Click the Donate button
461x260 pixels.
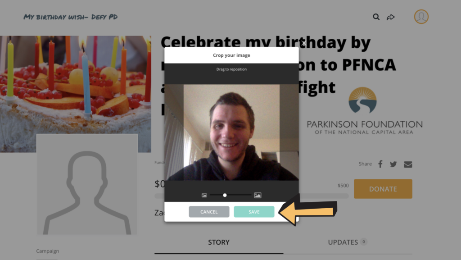(383, 189)
